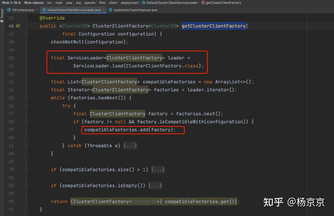Viewport: 334px width, 216px height.
Task: Click the {...} placeholder after catch (Throwable e)
Action: coord(130,146)
